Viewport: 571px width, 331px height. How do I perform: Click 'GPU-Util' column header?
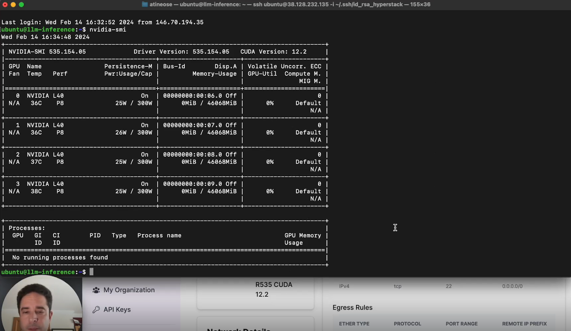262,74
